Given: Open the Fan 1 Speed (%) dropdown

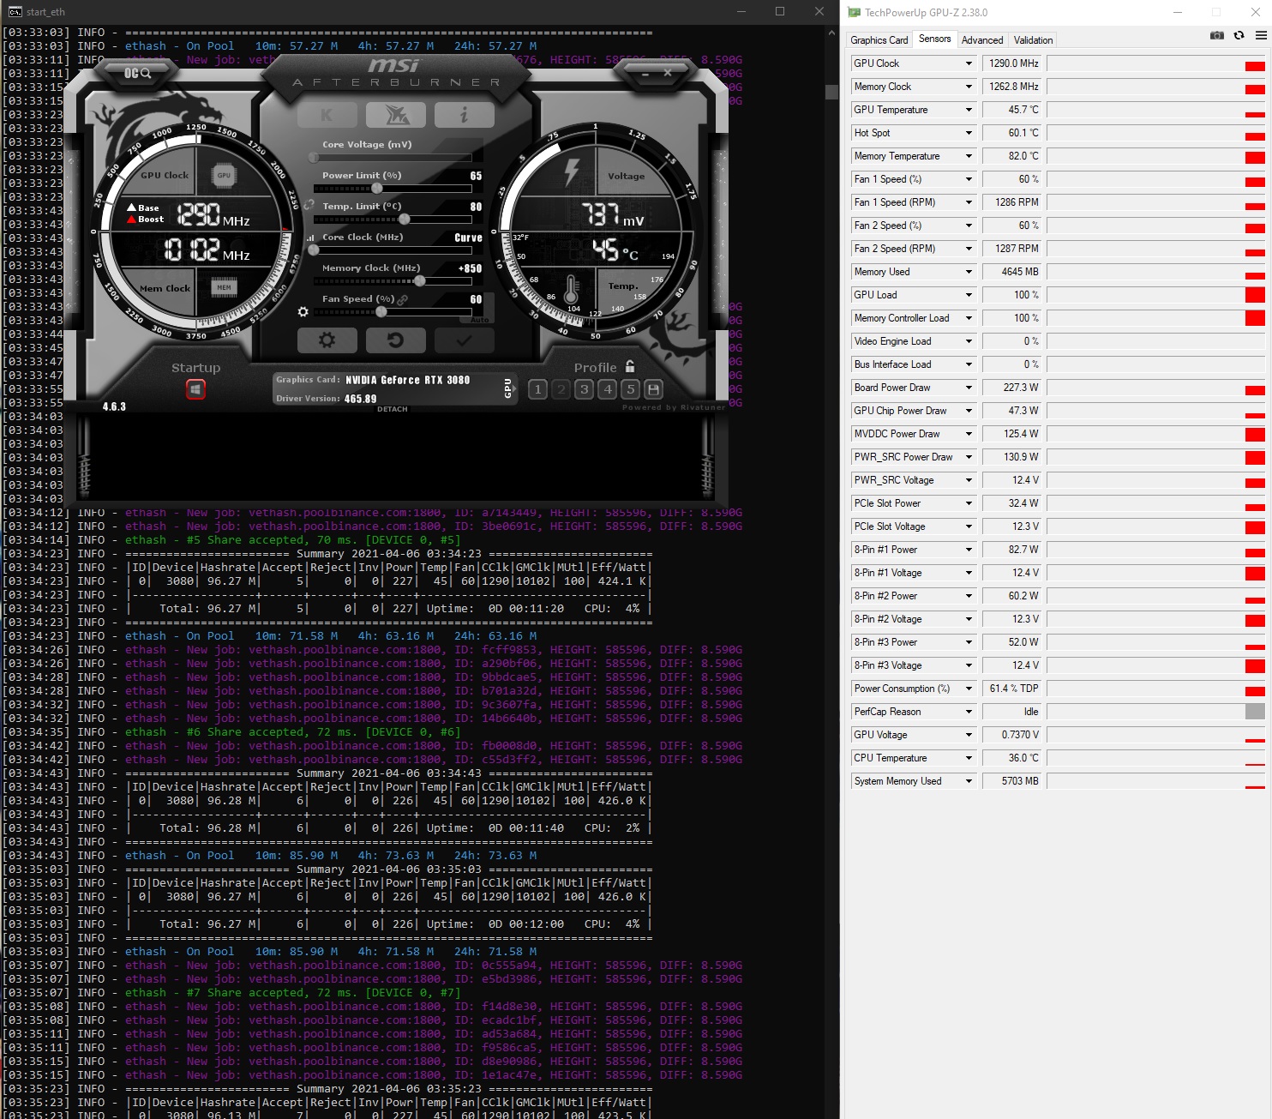Looking at the screenshot, I should coord(969,179).
